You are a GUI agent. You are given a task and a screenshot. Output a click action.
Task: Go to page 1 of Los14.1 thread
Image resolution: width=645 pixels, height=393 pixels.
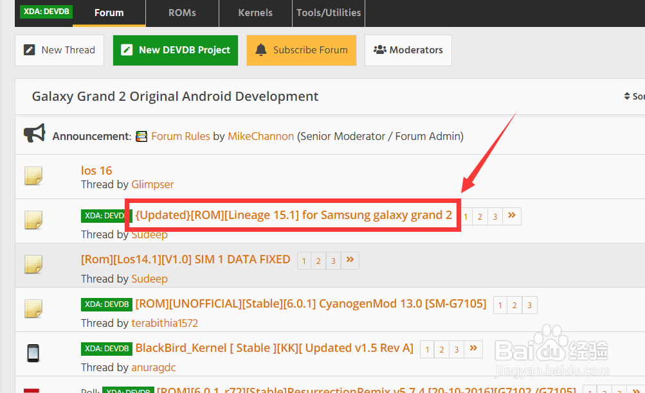(304, 261)
